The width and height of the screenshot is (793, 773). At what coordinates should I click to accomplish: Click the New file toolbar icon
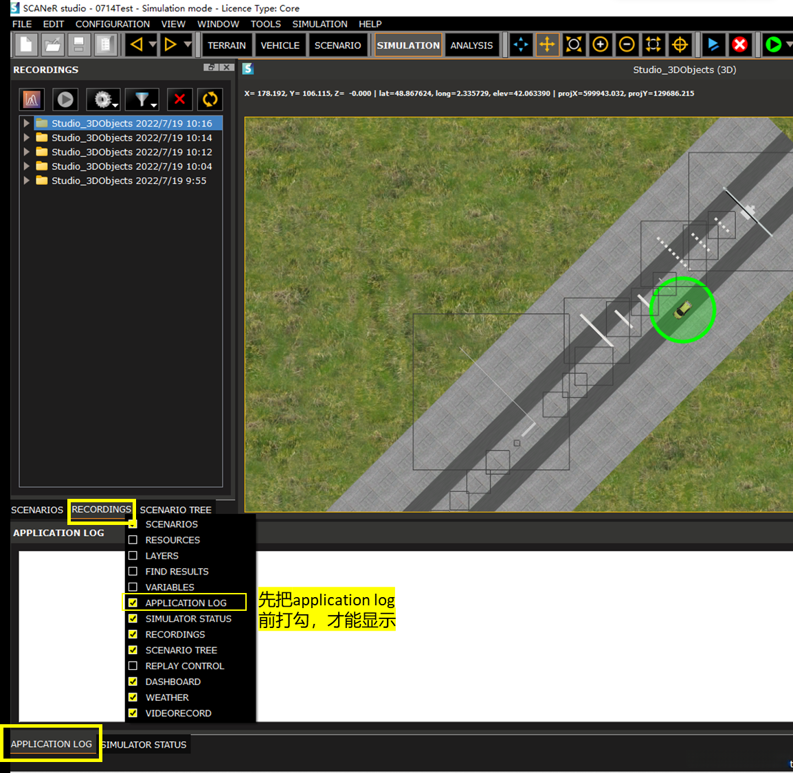[26, 45]
